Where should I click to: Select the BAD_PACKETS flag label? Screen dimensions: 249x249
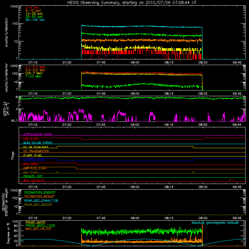34,181
